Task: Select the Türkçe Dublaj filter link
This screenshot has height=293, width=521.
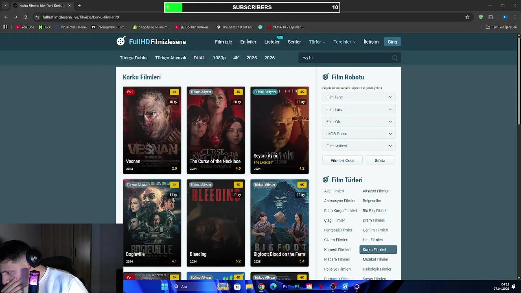Action: click(x=134, y=58)
